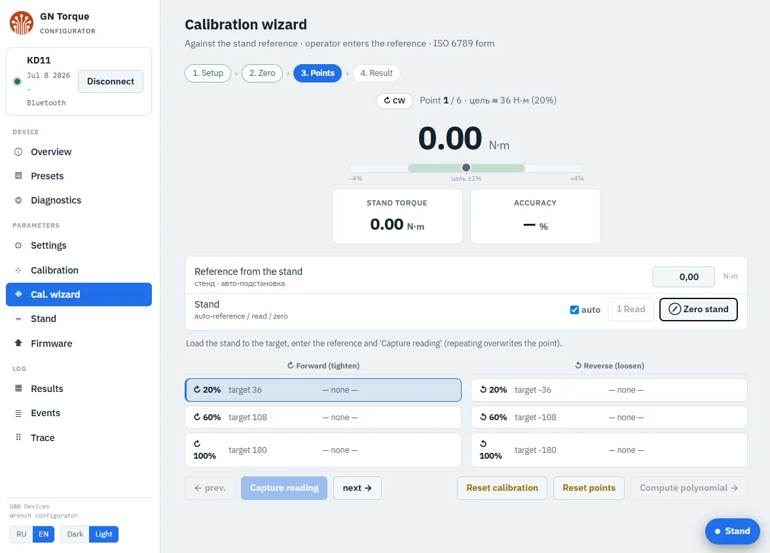Click the Overview info icon
The image size is (770, 553).
[x=18, y=152]
